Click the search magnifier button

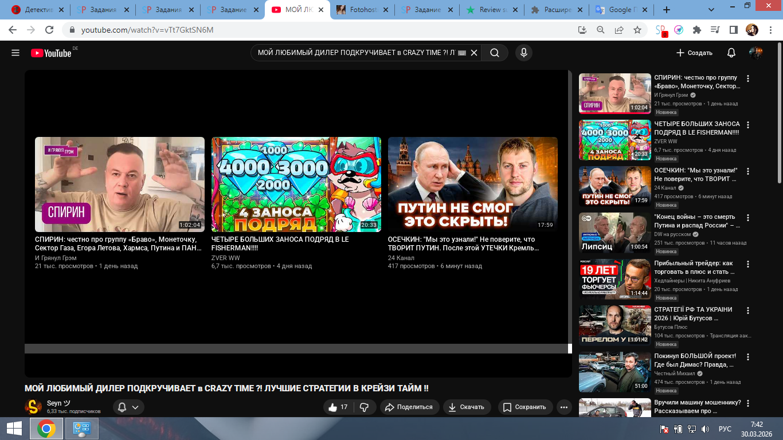pos(494,53)
